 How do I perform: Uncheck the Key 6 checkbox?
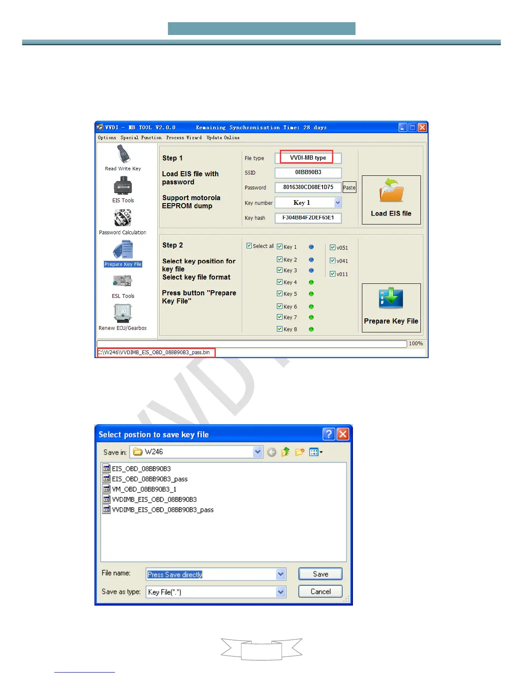click(x=279, y=306)
